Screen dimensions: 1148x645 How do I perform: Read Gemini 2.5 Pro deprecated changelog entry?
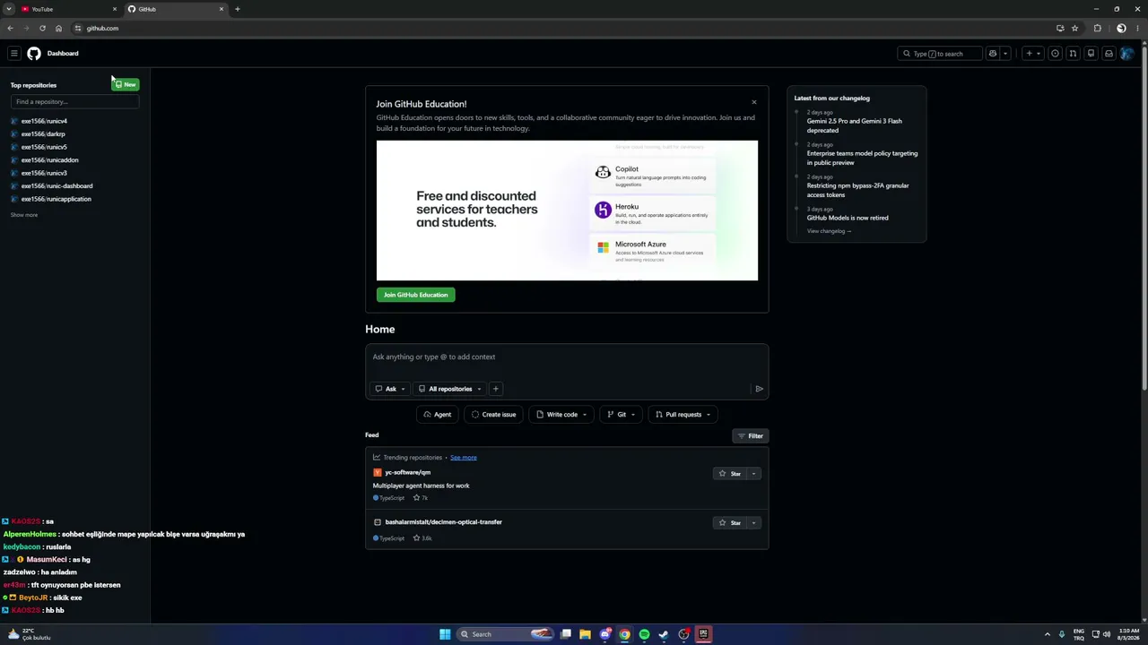pos(854,125)
